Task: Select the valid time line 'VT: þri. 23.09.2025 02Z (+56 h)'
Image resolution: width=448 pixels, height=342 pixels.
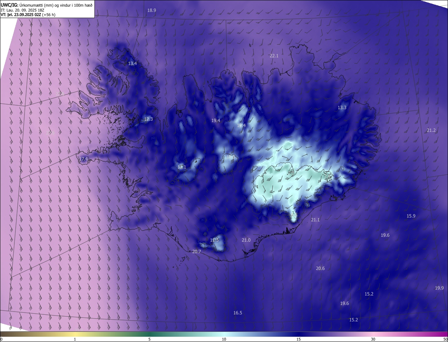Action: (28, 15)
